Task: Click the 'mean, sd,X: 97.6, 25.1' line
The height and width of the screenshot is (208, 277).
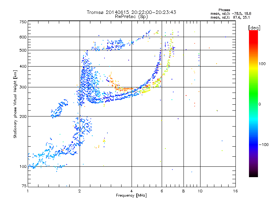Action: tap(230, 17)
